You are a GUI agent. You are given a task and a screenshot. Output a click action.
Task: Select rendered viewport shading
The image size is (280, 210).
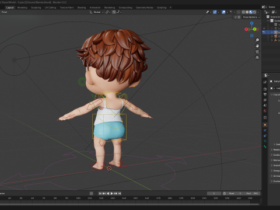(x=254, y=12)
